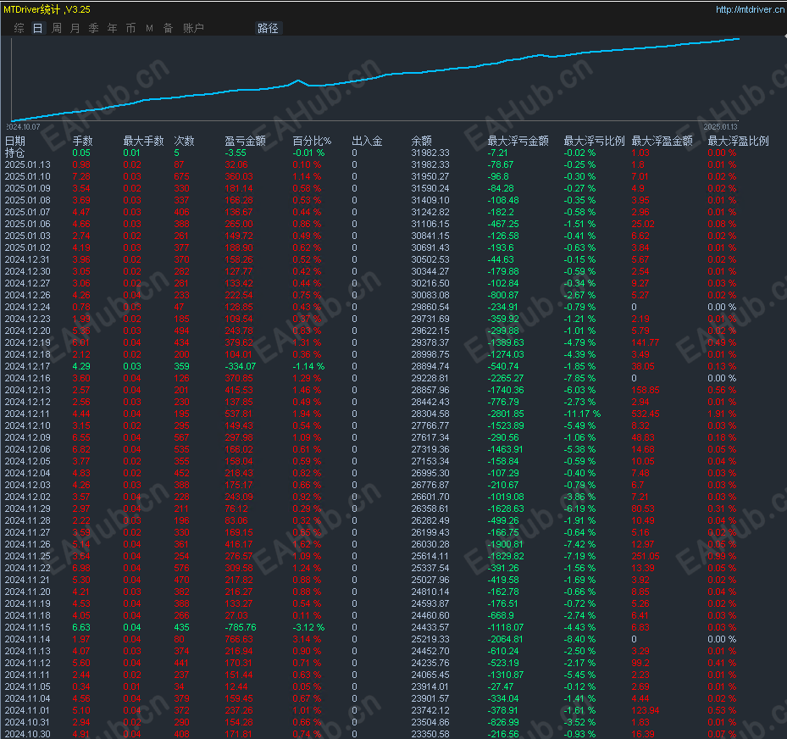Click the 盈亏金额 column header
This screenshot has height=739, width=787.
coord(245,141)
